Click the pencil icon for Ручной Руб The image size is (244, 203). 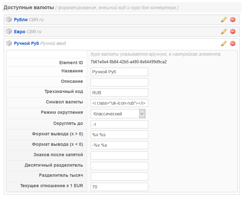pyautogui.click(x=224, y=43)
